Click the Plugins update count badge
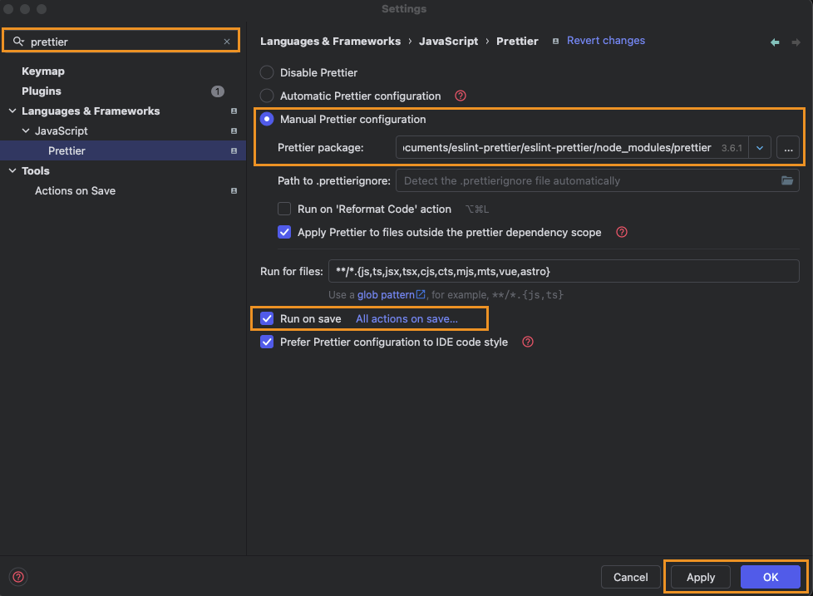Viewport: 813px width, 596px height. [x=217, y=91]
